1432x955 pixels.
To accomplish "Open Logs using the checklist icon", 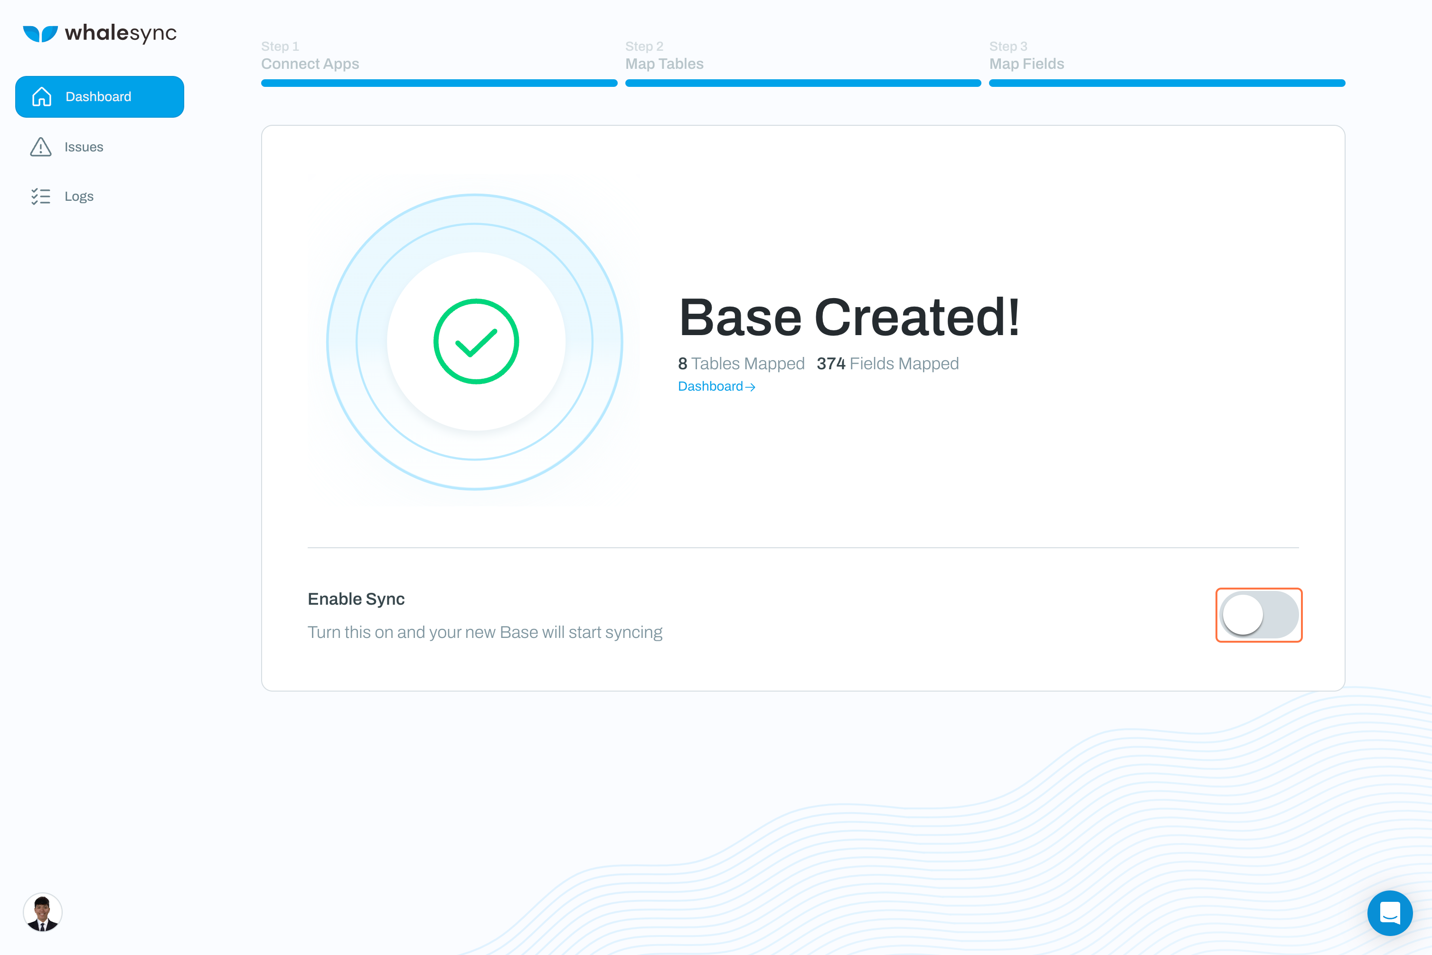I will [40, 196].
